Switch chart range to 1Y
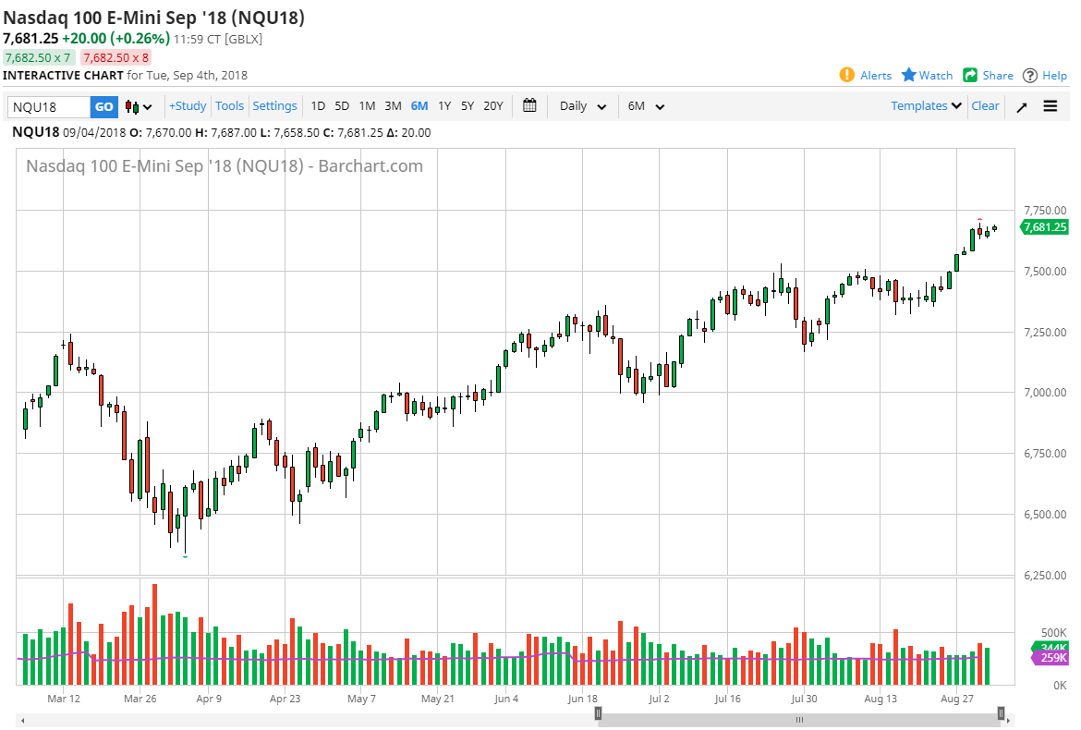Image resolution: width=1081 pixels, height=730 pixels. tap(443, 106)
